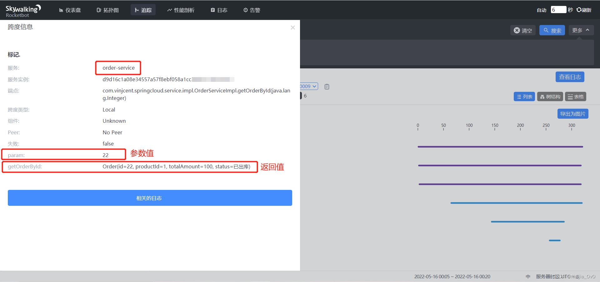This screenshot has height=282, width=600.
Task: Click the third purple span bar
Action: pyautogui.click(x=500, y=184)
